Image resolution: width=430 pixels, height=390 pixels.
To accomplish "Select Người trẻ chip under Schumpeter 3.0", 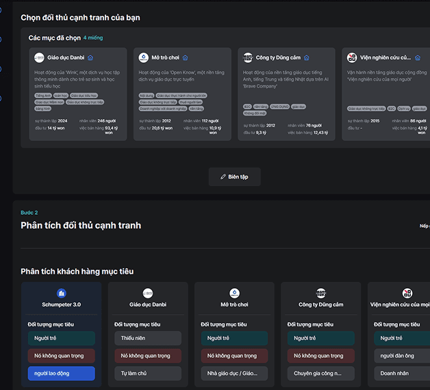I will point(62,338).
